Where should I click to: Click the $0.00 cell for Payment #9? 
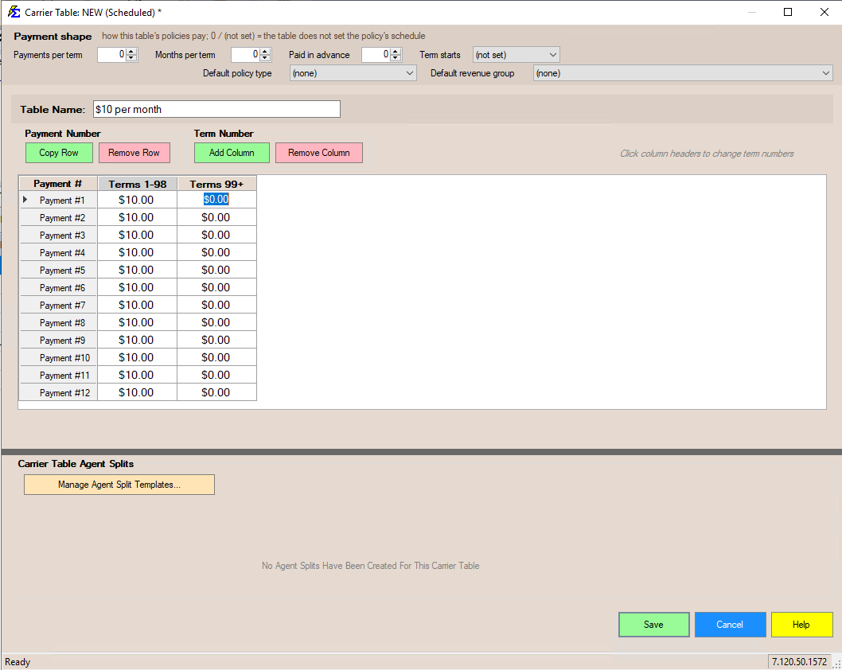click(x=216, y=340)
